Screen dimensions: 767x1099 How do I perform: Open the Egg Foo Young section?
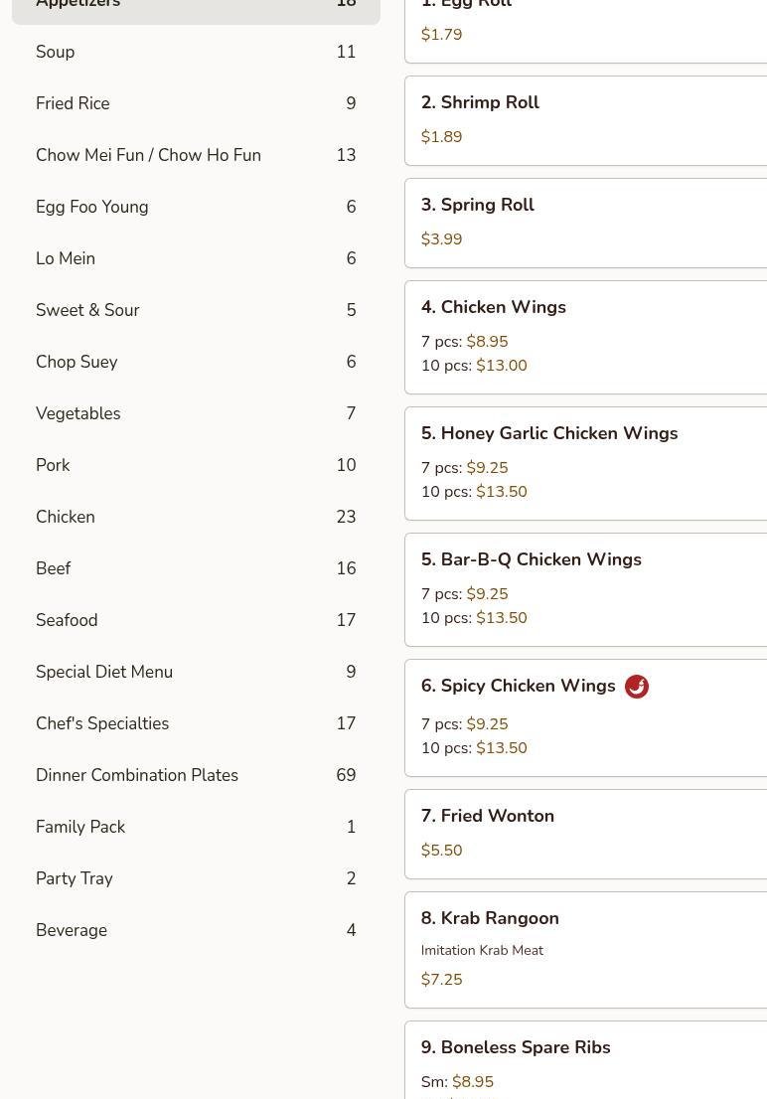(x=197, y=207)
